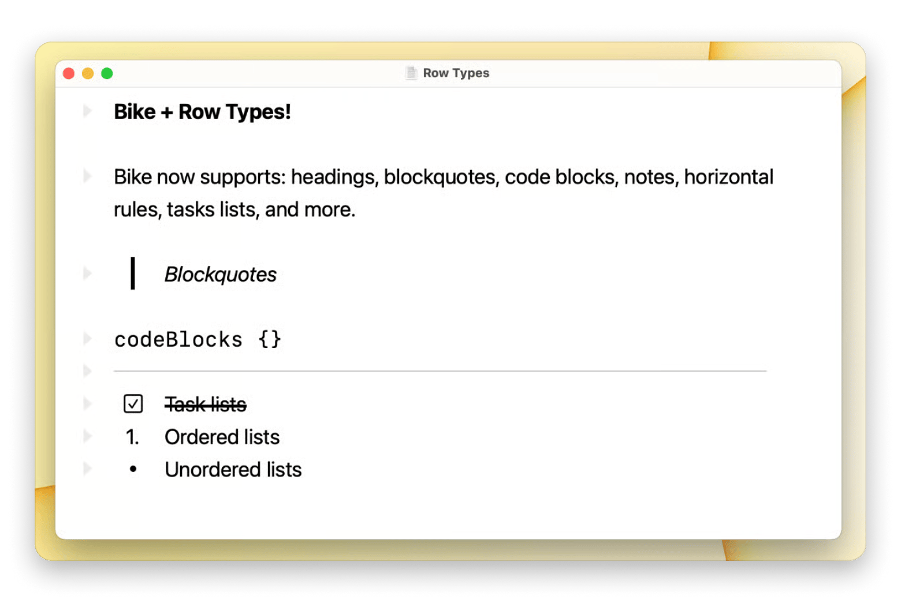Click the italic "Blockquotes" text
901x607 pixels.
[221, 274]
